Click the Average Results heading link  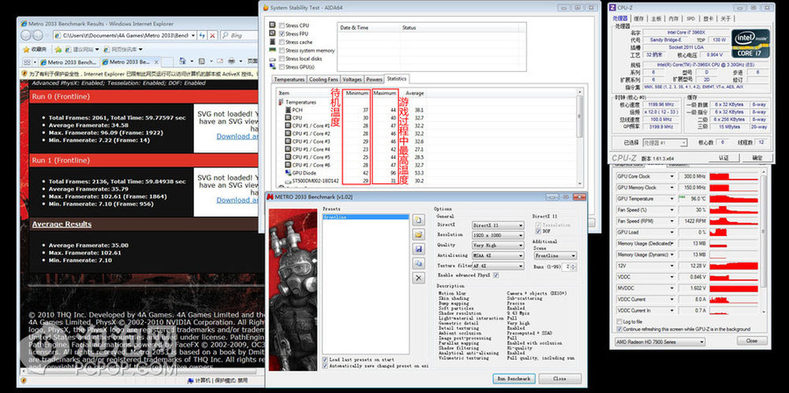click(62, 224)
